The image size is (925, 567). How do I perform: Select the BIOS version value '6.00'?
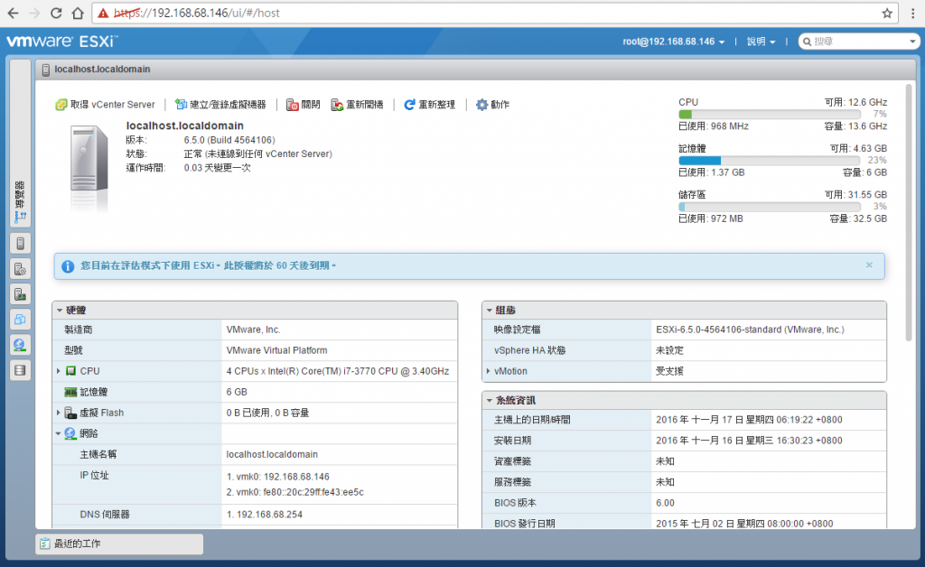pyautogui.click(x=665, y=503)
